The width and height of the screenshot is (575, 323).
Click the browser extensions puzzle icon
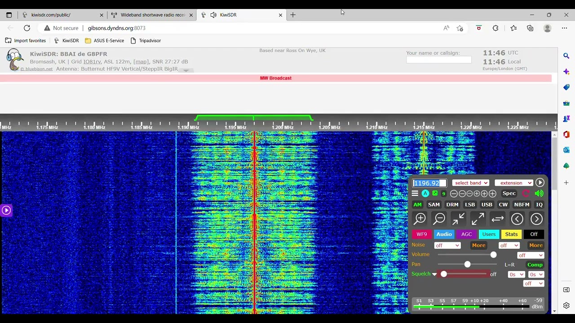[495, 28]
